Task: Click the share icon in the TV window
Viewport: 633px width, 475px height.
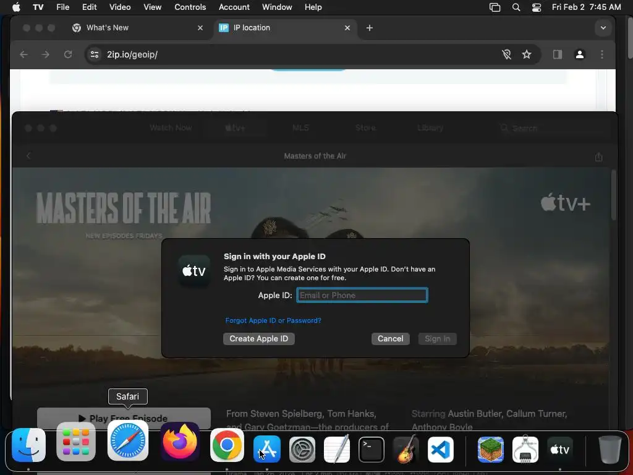Action: [x=598, y=156]
